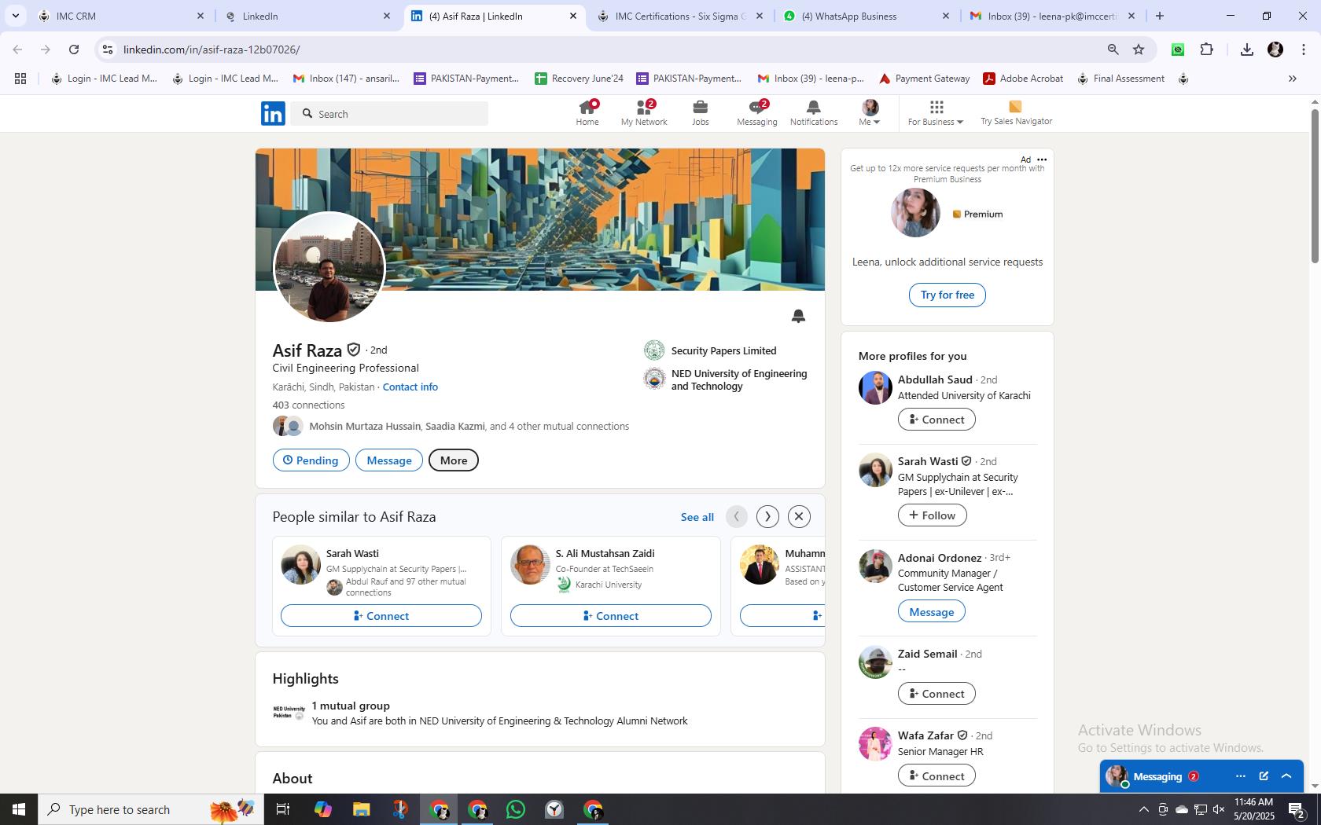This screenshot has height=825, width=1321.
Task: Expand For Business dropdown
Action: (935, 113)
